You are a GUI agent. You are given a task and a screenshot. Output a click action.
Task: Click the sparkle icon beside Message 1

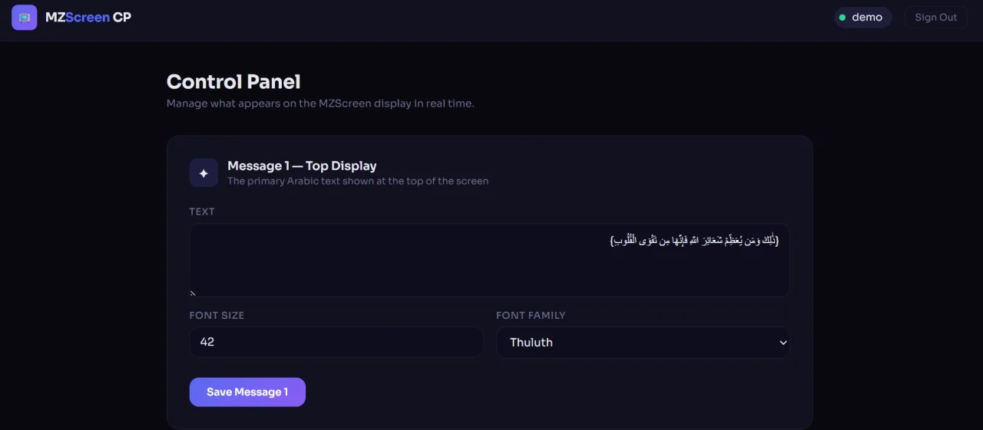pyautogui.click(x=204, y=173)
